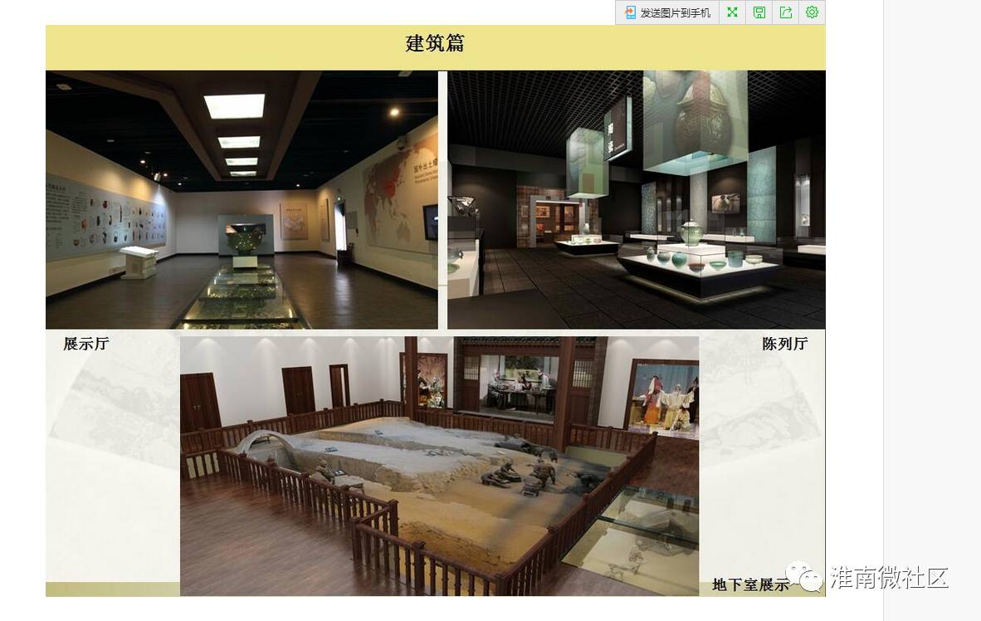Open settings via the green gear icon

point(812,12)
